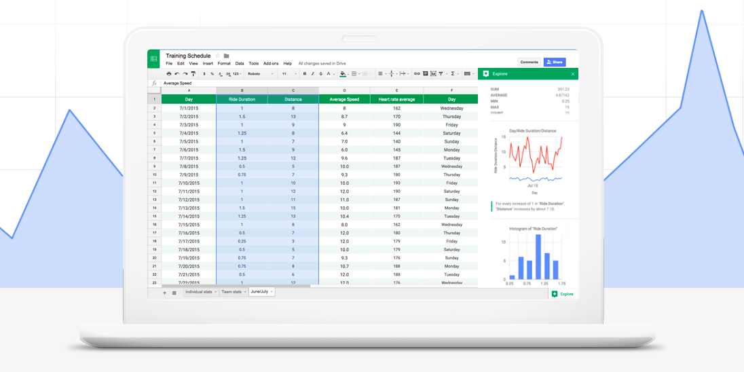The height and width of the screenshot is (372, 744).
Task: Add a new sheet with plus icon
Action: click(164, 293)
